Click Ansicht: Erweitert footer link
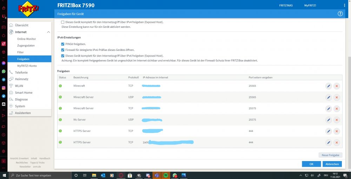Viewport: 351px width, 179px height. click(x=19, y=158)
